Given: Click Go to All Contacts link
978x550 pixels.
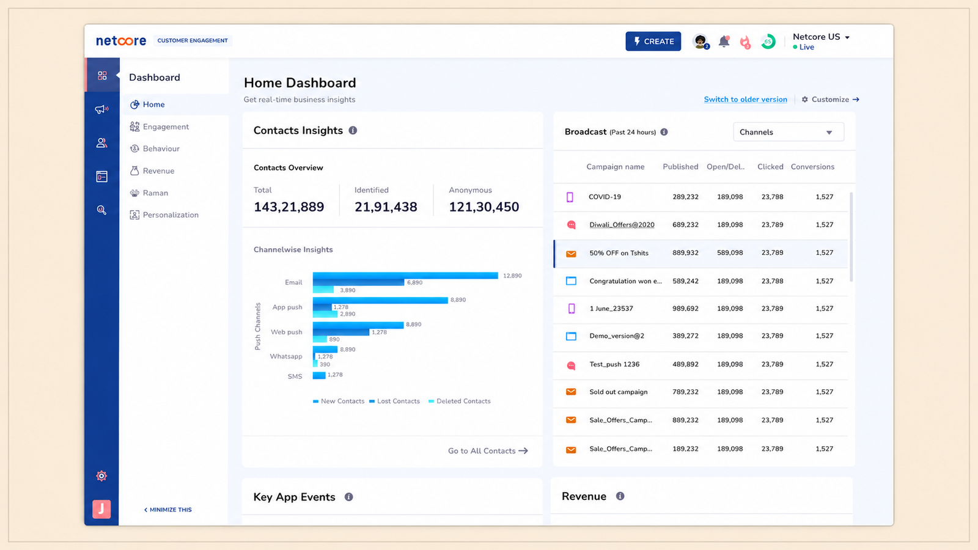Looking at the screenshot, I should [488, 451].
